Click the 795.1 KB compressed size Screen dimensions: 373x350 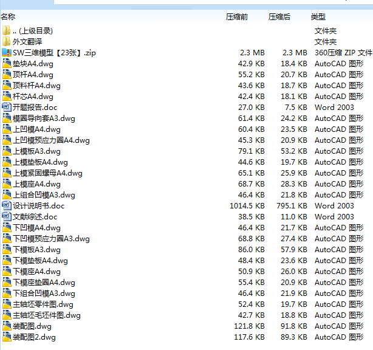pos(292,206)
